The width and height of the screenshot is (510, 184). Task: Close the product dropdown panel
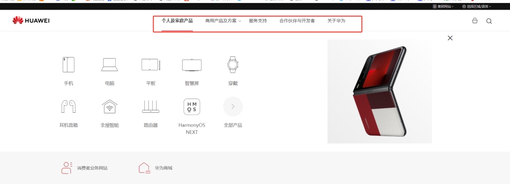(x=450, y=38)
